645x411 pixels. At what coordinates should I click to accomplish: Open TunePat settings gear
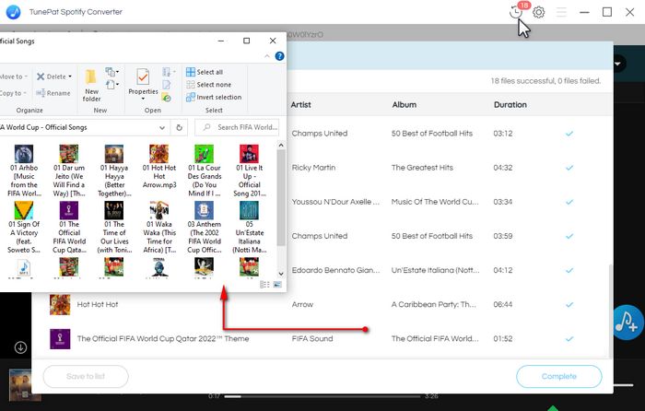(538, 12)
